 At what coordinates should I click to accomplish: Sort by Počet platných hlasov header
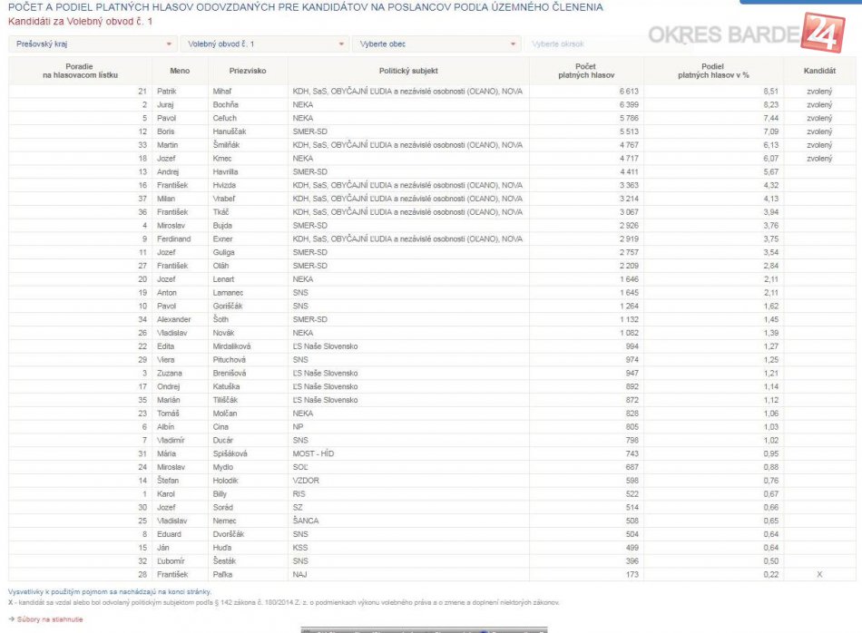(585, 71)
